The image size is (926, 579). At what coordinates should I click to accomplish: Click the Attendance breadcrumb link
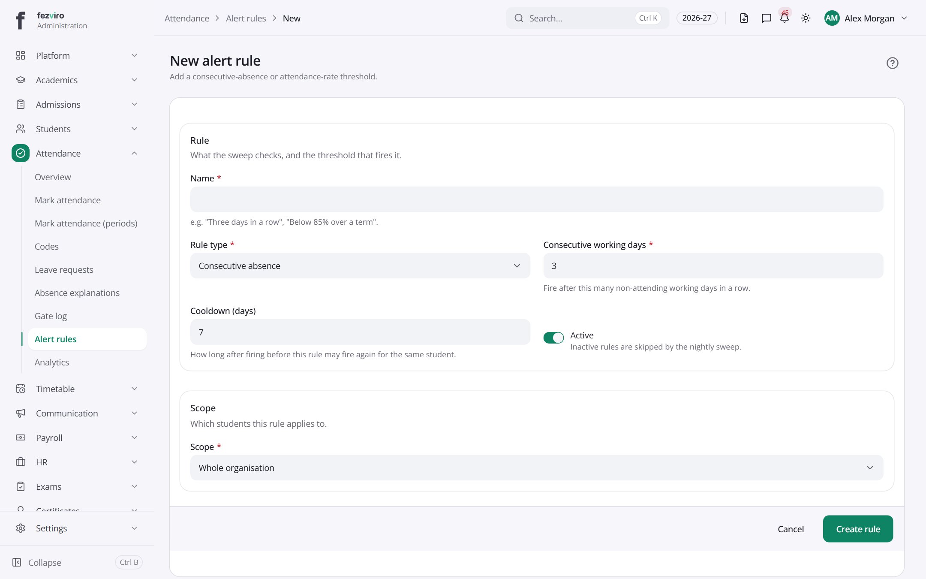(x=187, y=18)
